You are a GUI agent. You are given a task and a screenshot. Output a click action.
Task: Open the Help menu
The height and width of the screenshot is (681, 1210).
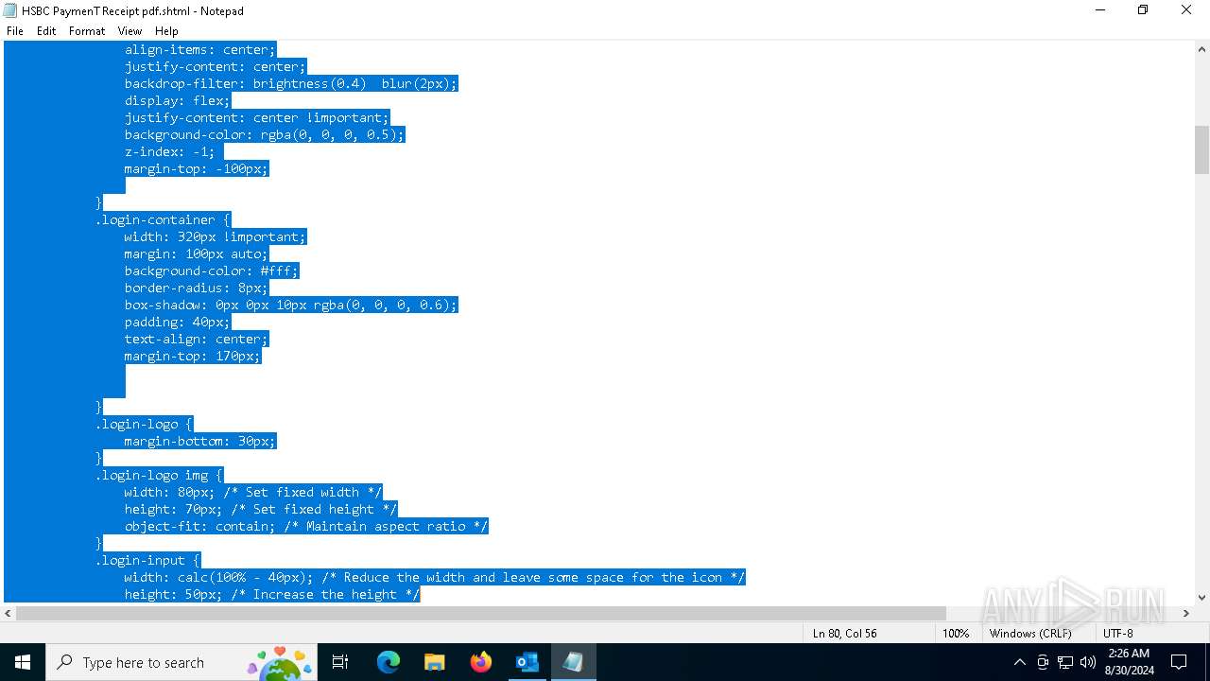pyautogui.click(x=166, y=31)
